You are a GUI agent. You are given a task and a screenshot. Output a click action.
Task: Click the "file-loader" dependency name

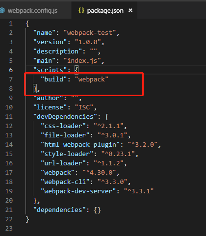(x=65, y=135)
